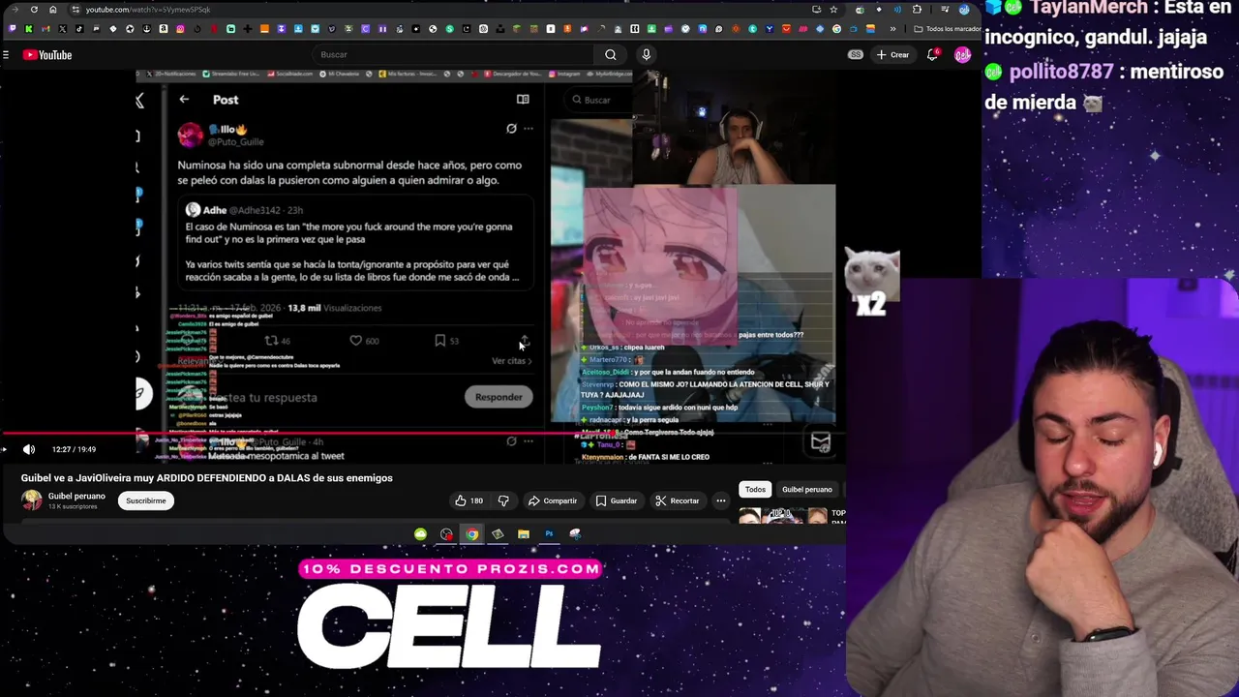
Task: Open the three-dot menu on Illo's tweet
Action: [x=529, y=129]
